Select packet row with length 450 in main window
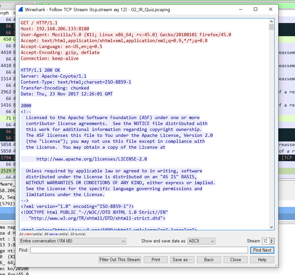Viewport: 295px width, 275px height. coord(8,39)
